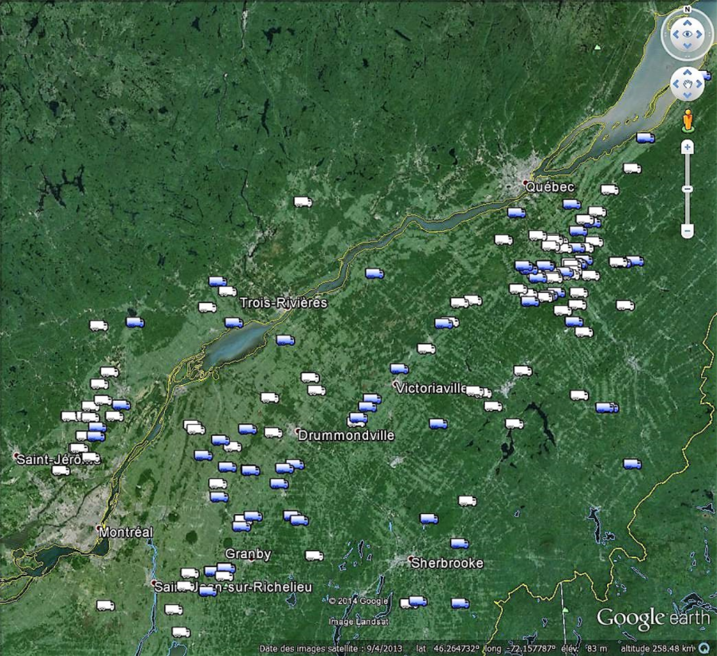Screen dimensions: 717x656
Task: Click the Trois-Rivières city label
Action: (284, 303)
